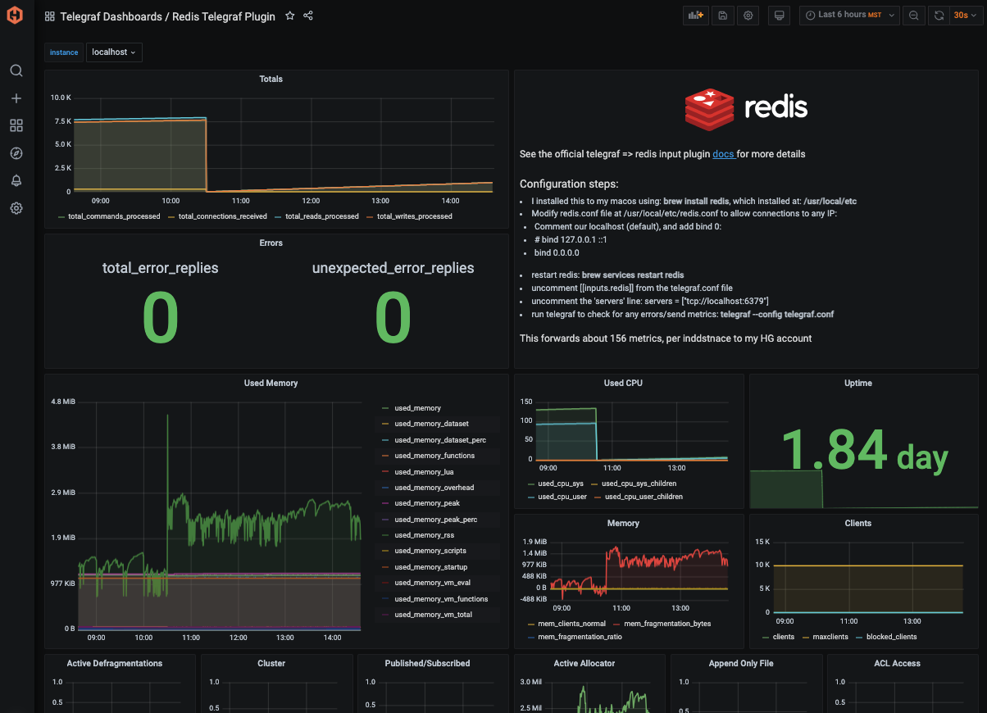Image resolution: width=987 pixels, height=713 pixels.
Task: Open the Explore compass icon
Action: point(16,153)
